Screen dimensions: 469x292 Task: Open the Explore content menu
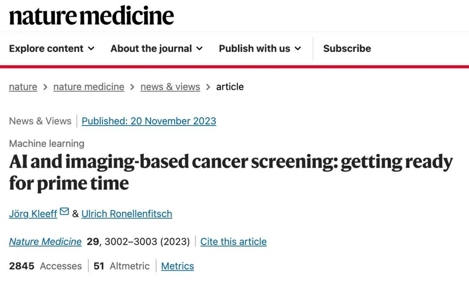coord(52,49)
